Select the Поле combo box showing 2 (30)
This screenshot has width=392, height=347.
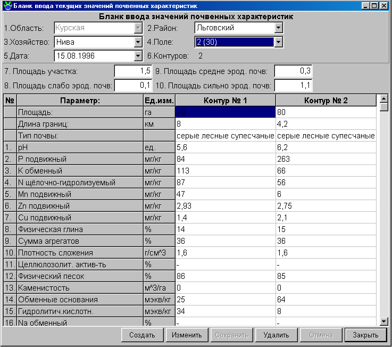[x=238, y=42]
